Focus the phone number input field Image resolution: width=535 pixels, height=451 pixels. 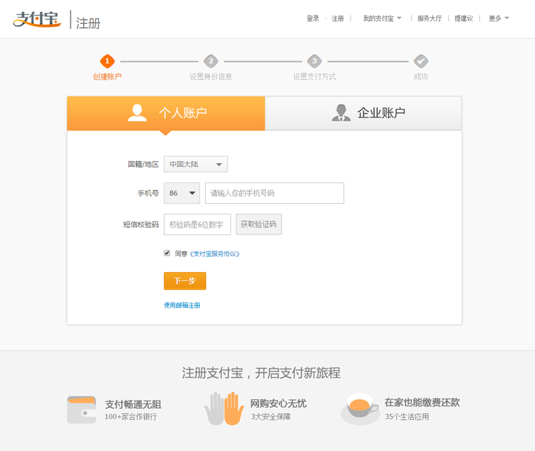pos(274,193)
